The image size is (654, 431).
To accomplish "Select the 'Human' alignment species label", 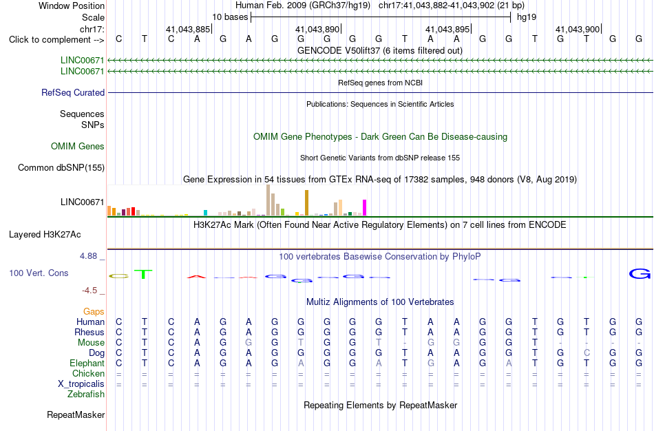I will click(x=90, y=322).
